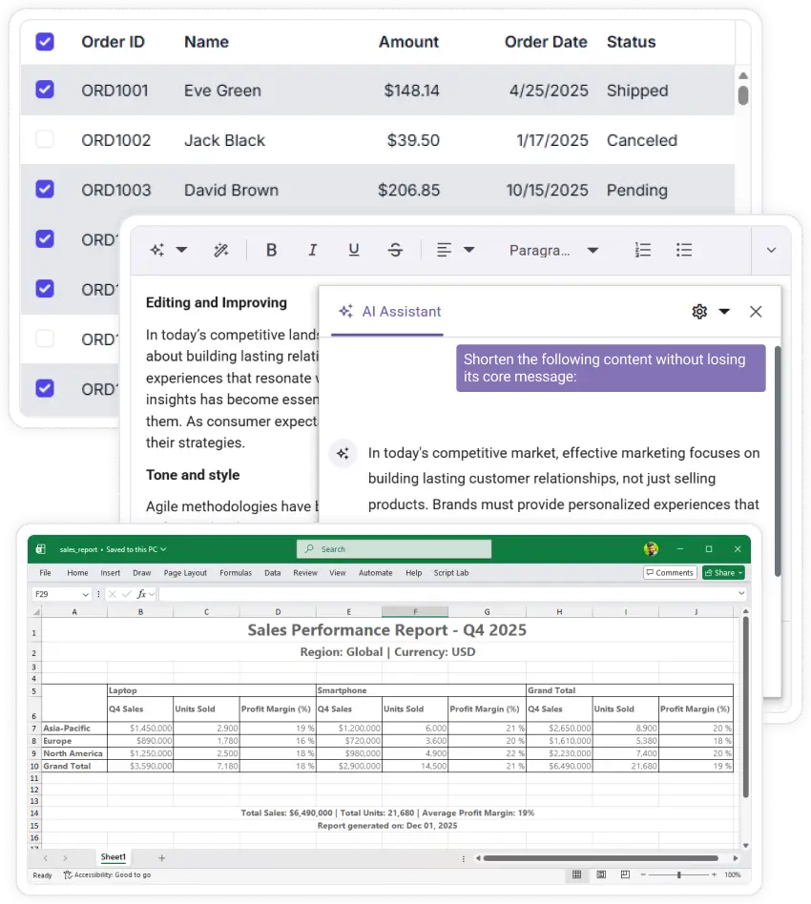
Task: Open the user profile picture in Excel
Action: coord(651,549)
